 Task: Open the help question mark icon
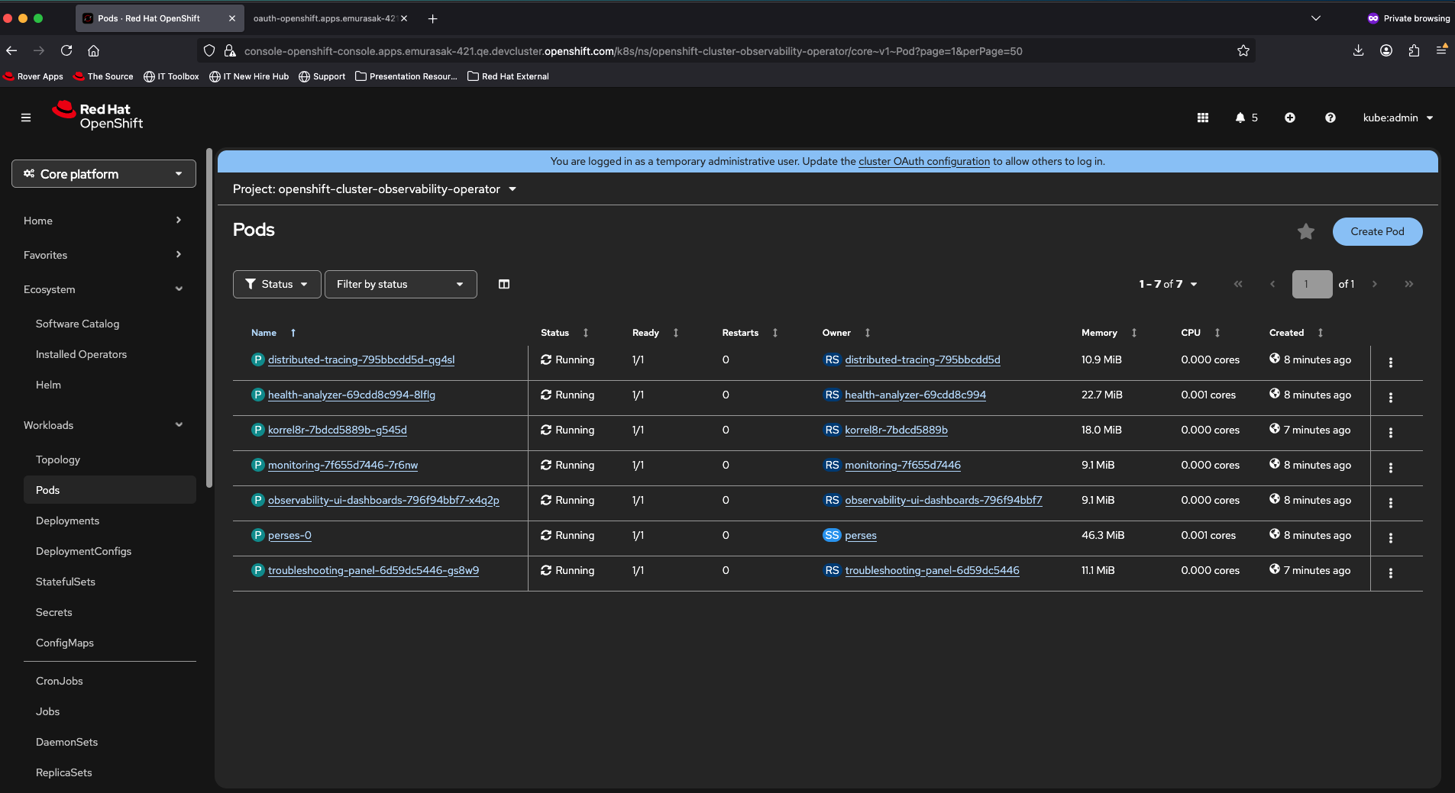click(1330, 118)
